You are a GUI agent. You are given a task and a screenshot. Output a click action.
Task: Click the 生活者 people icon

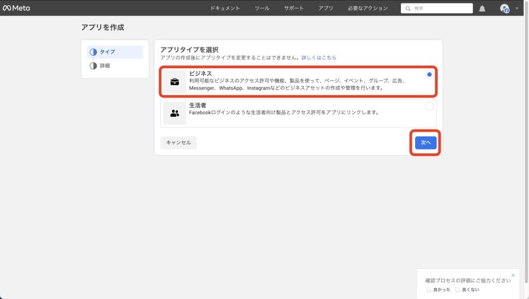pyautogui.click(x=175, y=113)
